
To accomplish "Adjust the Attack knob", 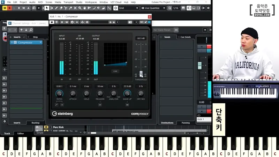I will tap(73, 93).
